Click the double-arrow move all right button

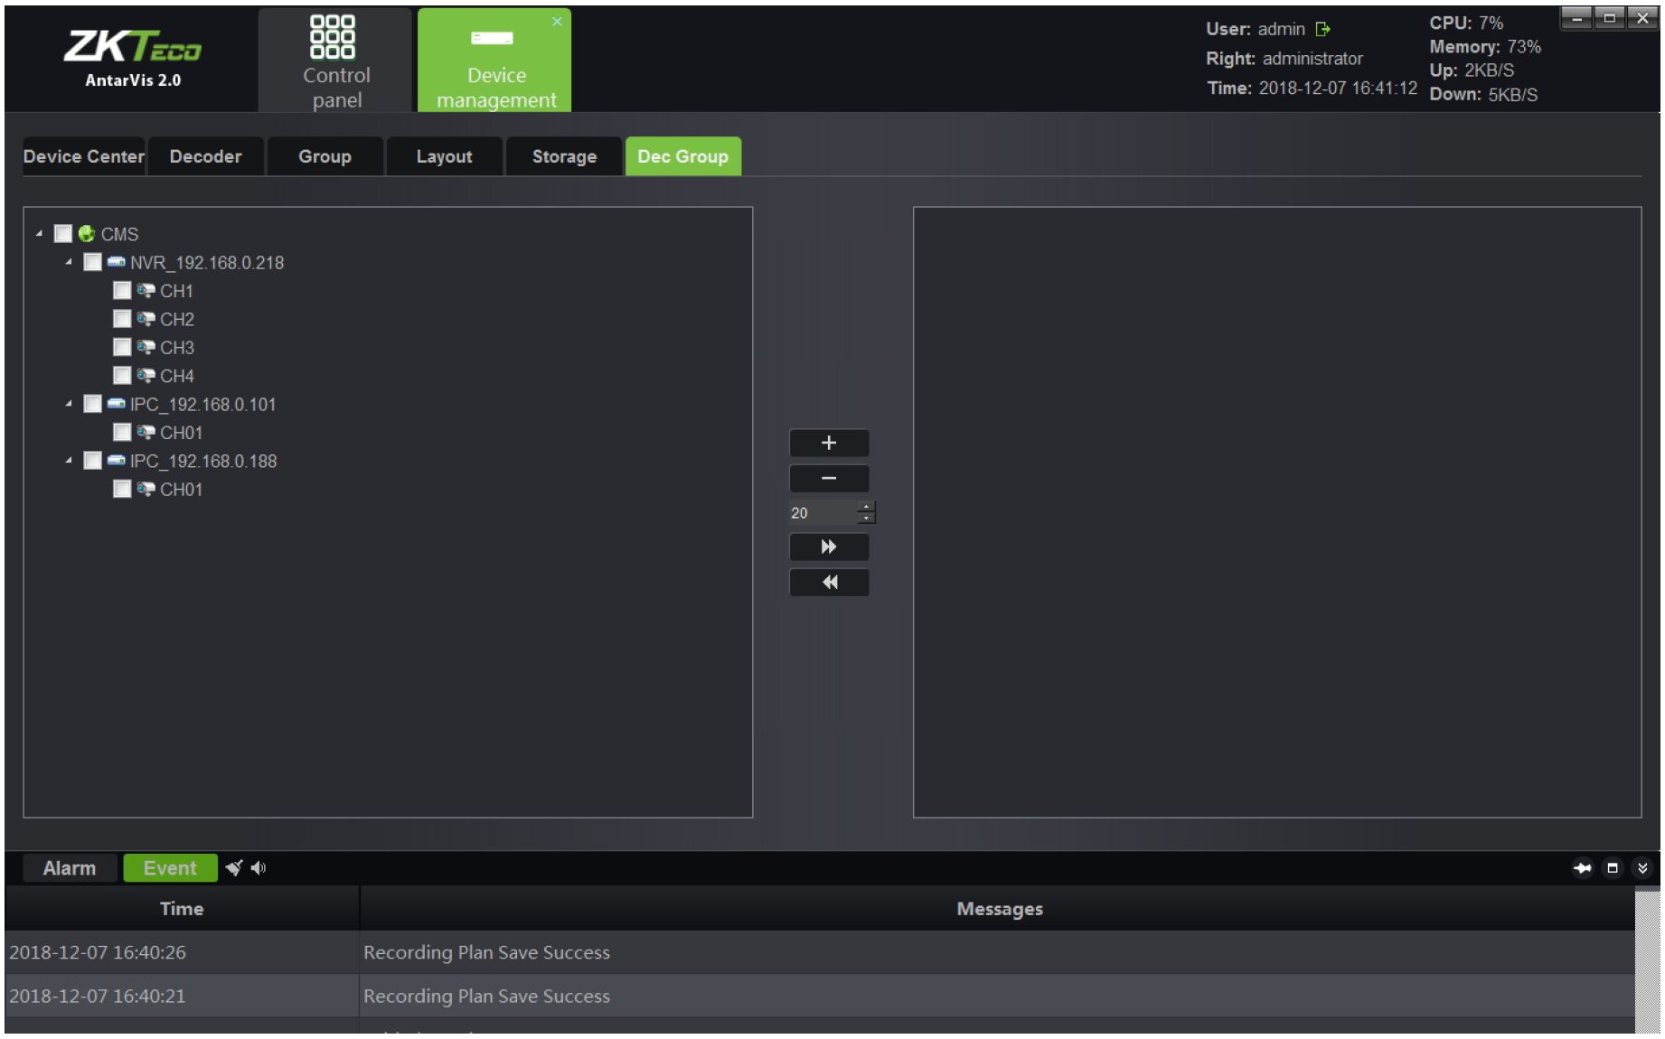pos(828,547)
